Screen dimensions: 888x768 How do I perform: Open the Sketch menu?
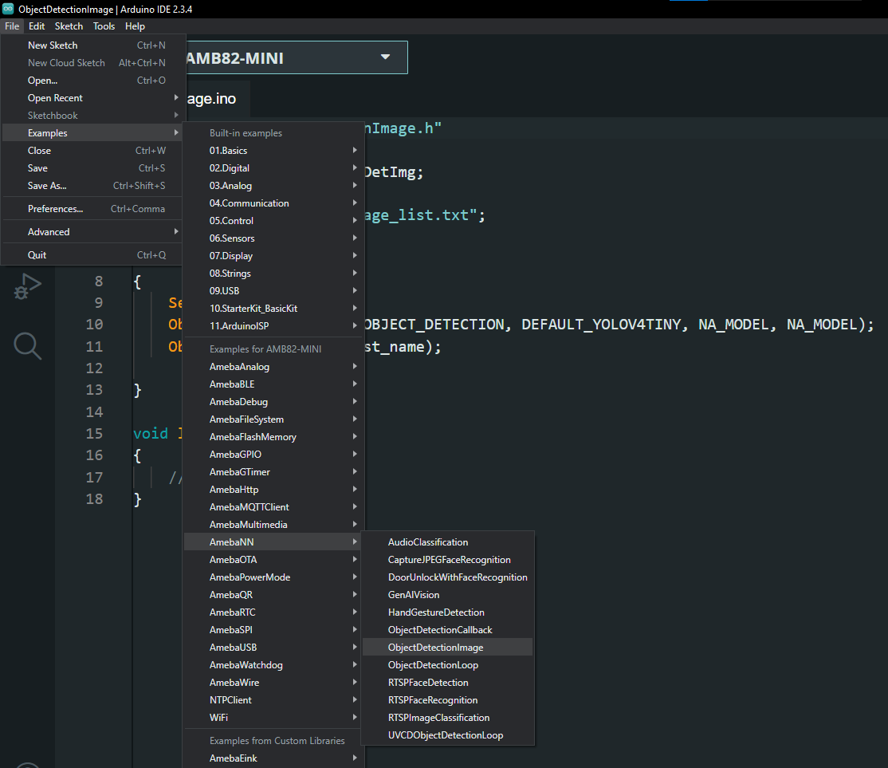point(69,26)
